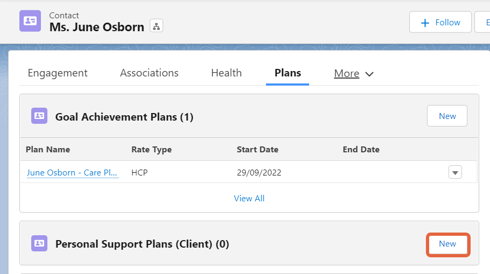This screenshot has width=490, height=274.
Task: Open the contact hierarchy icon beside June Osborn
Action: coord(156,26)
